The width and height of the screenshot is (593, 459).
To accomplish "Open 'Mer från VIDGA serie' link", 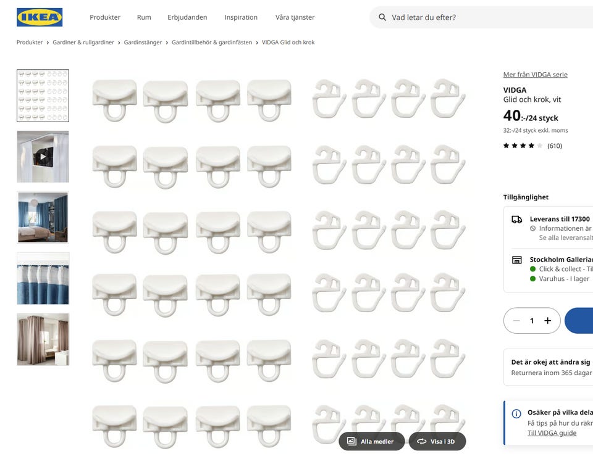I will tap(535, 75).
